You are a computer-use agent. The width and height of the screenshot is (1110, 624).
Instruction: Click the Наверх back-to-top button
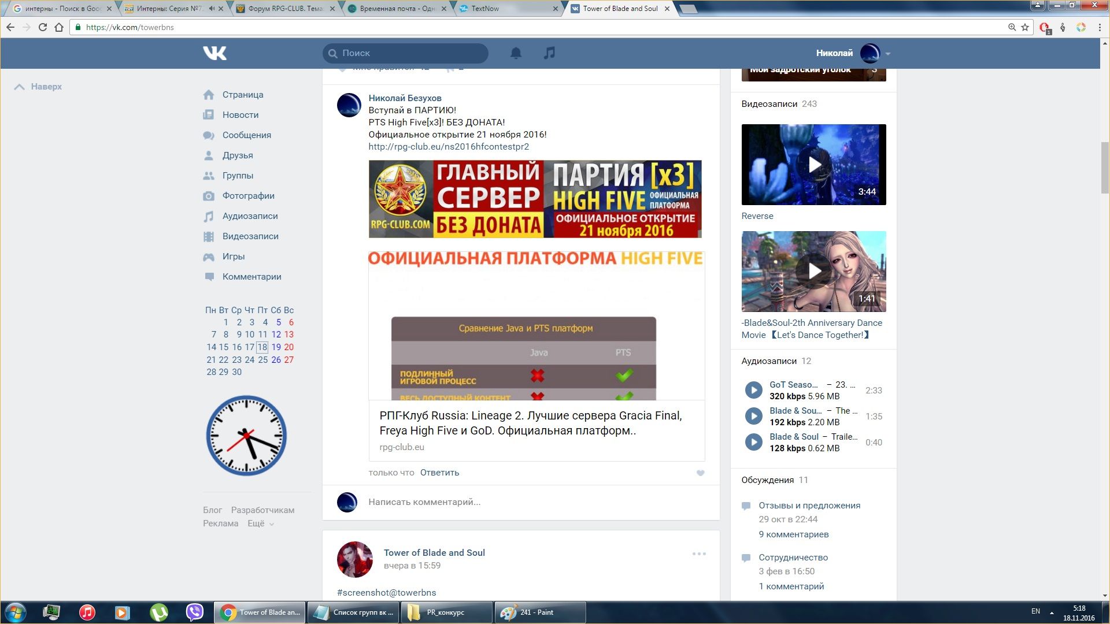coord(38,87)
